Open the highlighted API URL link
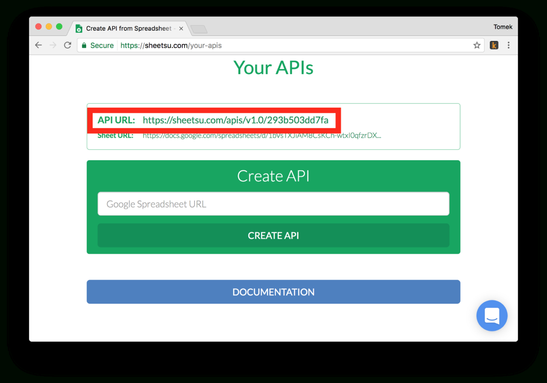The width and height of the screenshot is (547, 383). 236,120
